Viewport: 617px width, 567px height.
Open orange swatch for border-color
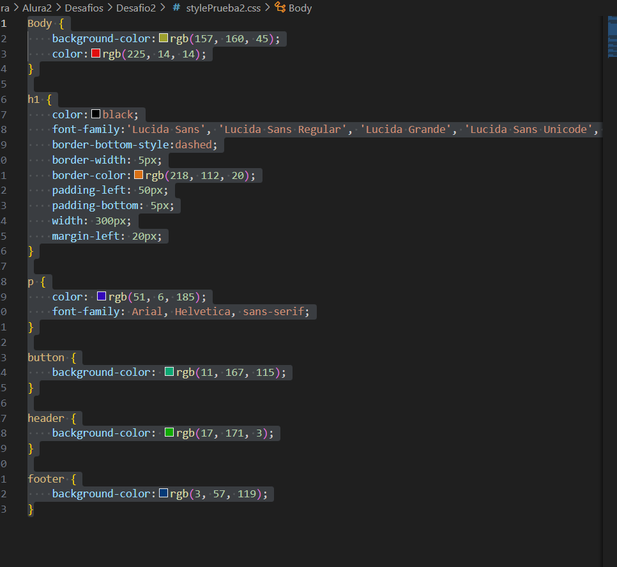139,175
